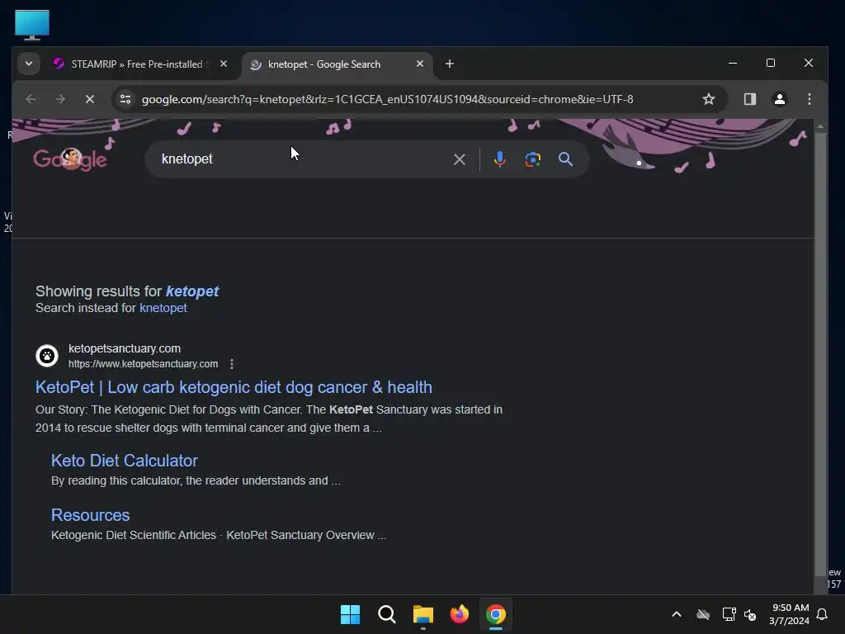Go back to previous page
Screen dimensions: 845x634
point(31,99)
